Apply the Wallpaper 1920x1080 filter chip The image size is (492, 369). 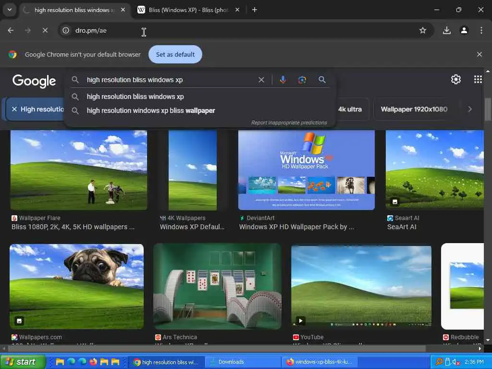pyautogui.click(x=414, y=109)
